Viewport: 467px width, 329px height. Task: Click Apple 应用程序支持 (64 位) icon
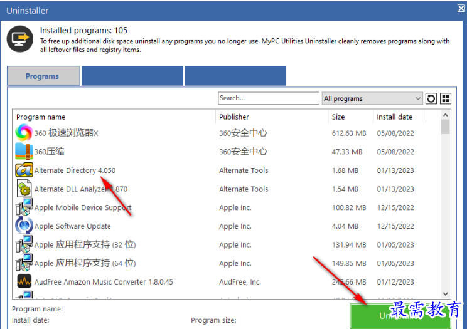pos(24,263)
